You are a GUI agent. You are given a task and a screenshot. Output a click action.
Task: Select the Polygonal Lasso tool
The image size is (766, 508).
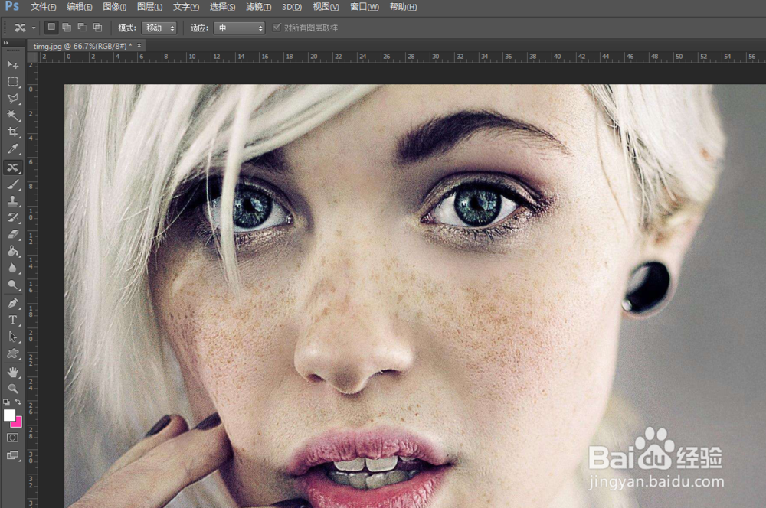[x=13, y=99]
